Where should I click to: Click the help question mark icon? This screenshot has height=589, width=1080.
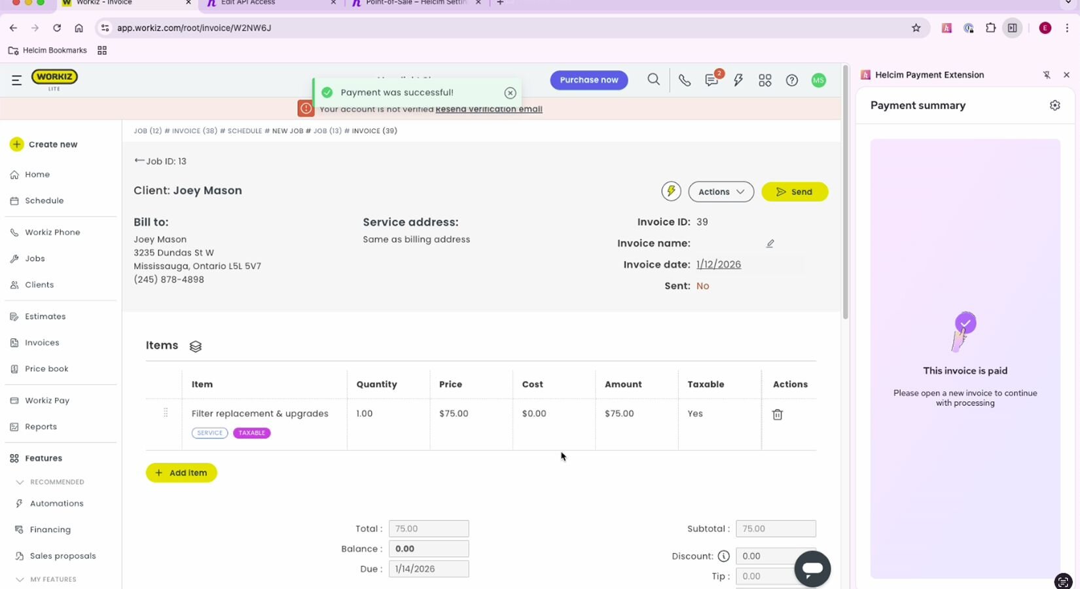pyautogui.click(x=791, y=80)
